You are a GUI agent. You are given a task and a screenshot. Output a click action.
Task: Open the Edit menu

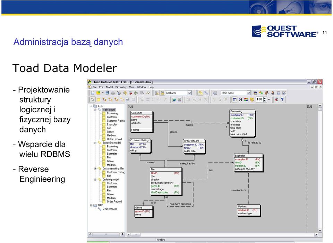click(x=101, y=87)
